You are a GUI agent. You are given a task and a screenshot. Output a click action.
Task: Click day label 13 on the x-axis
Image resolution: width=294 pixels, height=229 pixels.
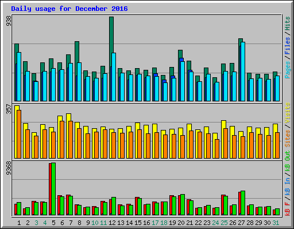[121, 223]
